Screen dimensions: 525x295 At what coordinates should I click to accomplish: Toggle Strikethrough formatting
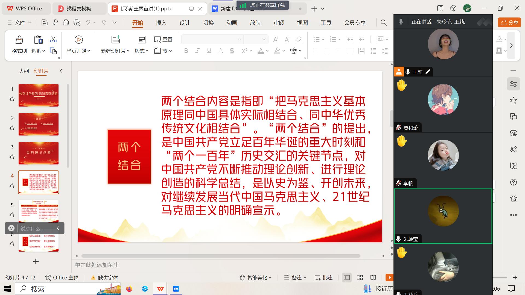[221, 51]
